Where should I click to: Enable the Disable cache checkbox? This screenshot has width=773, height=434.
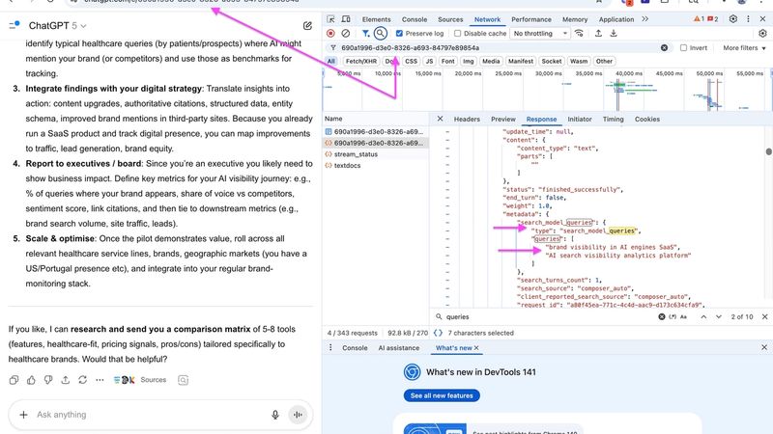[x=457, y=34]
